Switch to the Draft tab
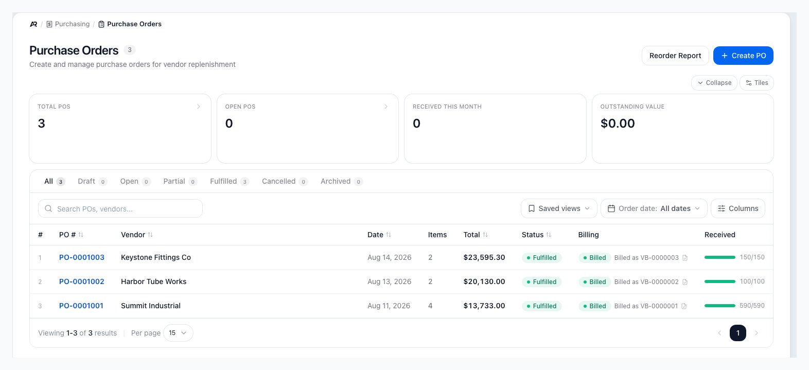The width and height of the screenshot is (809, 370). [x=92, y=182]
